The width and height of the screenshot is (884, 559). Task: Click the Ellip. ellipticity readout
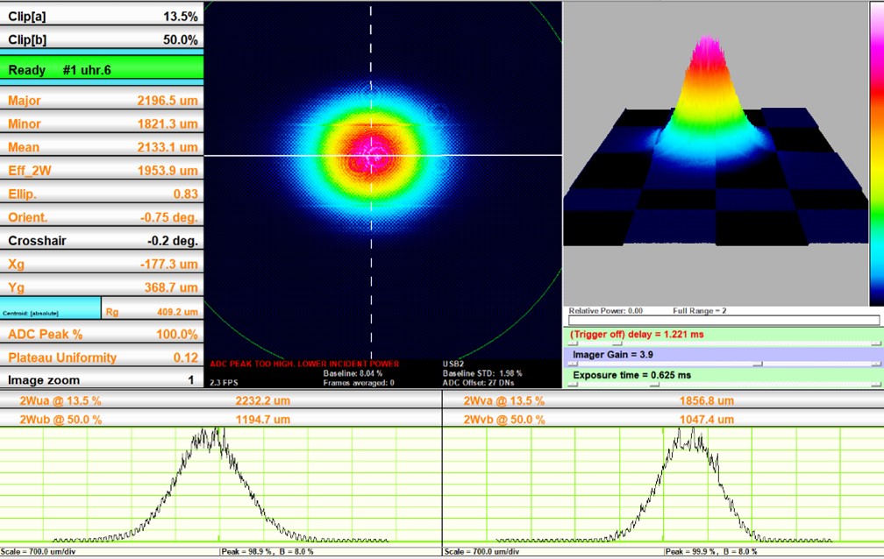point(102,194)
